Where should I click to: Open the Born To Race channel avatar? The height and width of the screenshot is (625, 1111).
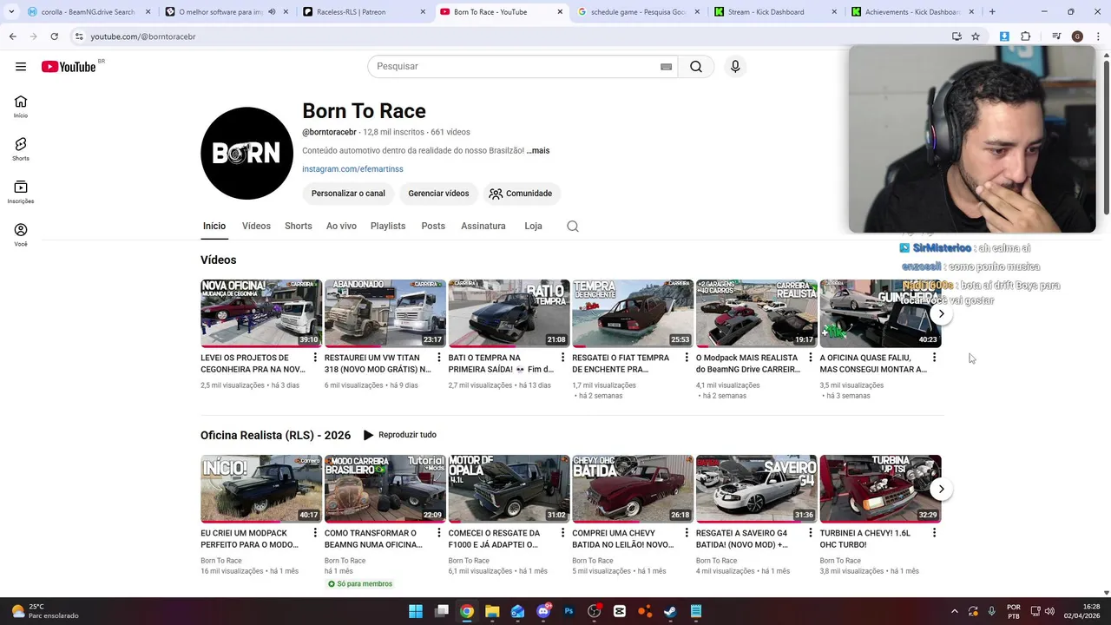pos(247,154)
